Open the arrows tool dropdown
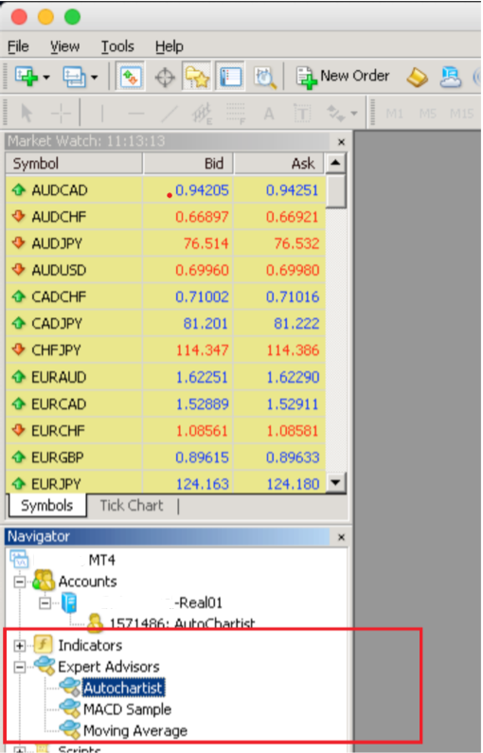This screenshot has height=753, width=483. [354, 114]
